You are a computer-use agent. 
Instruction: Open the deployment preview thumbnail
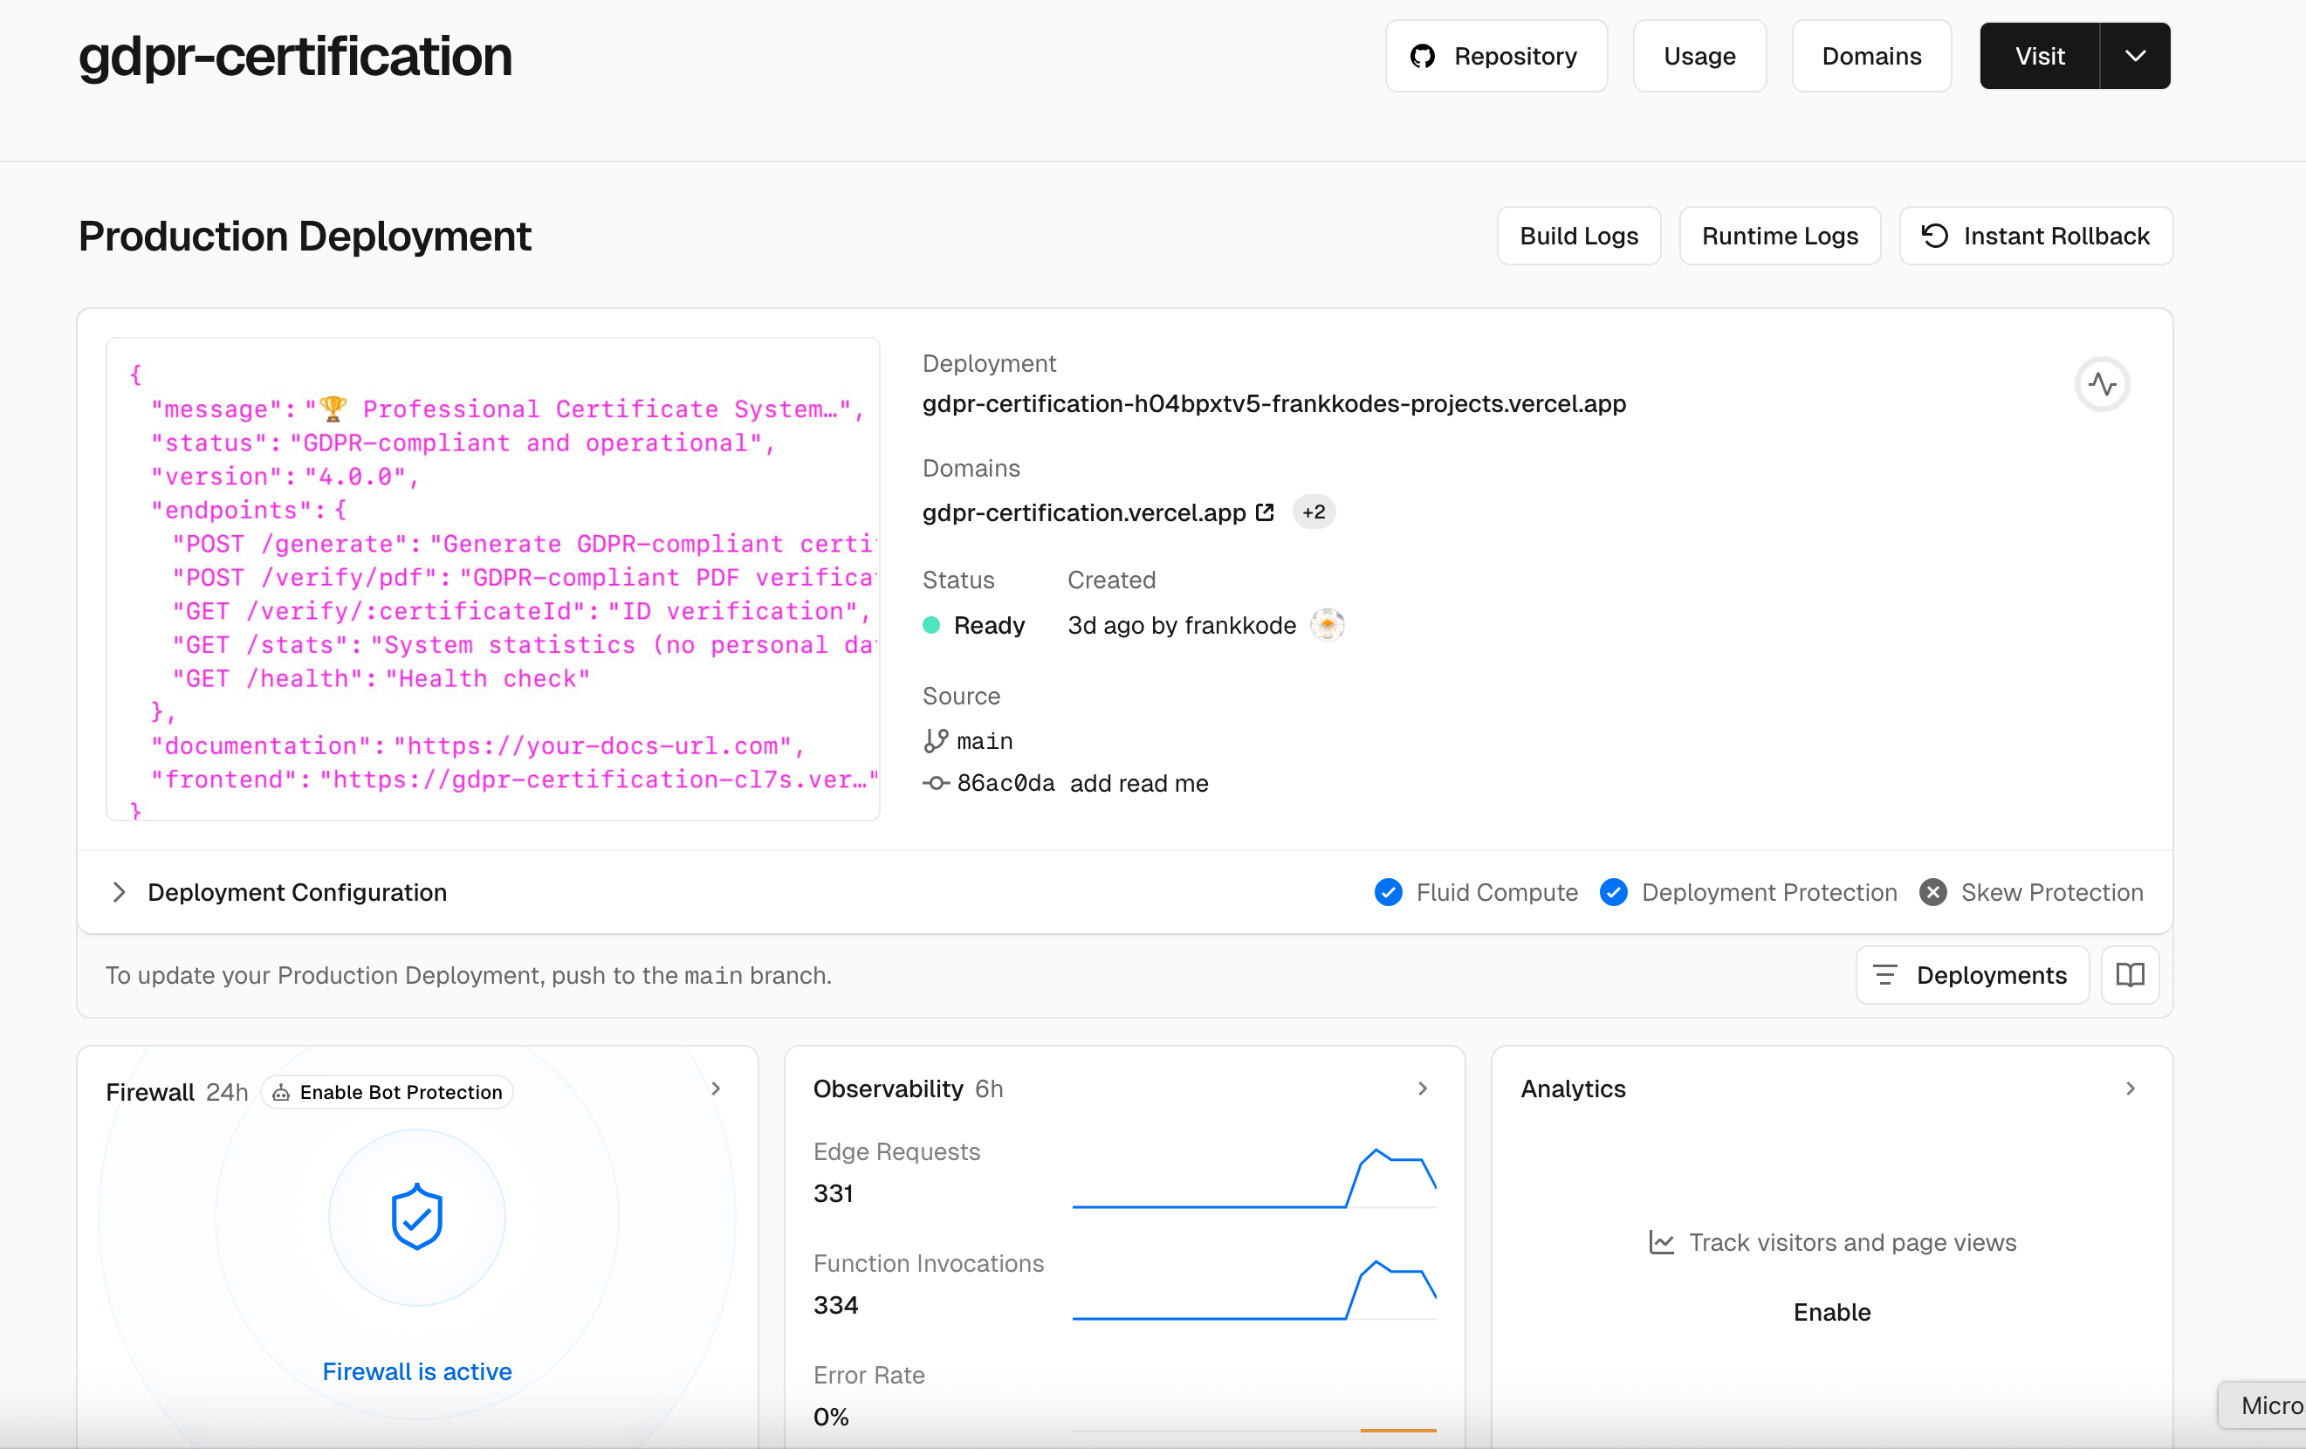[x=492, y=579]
